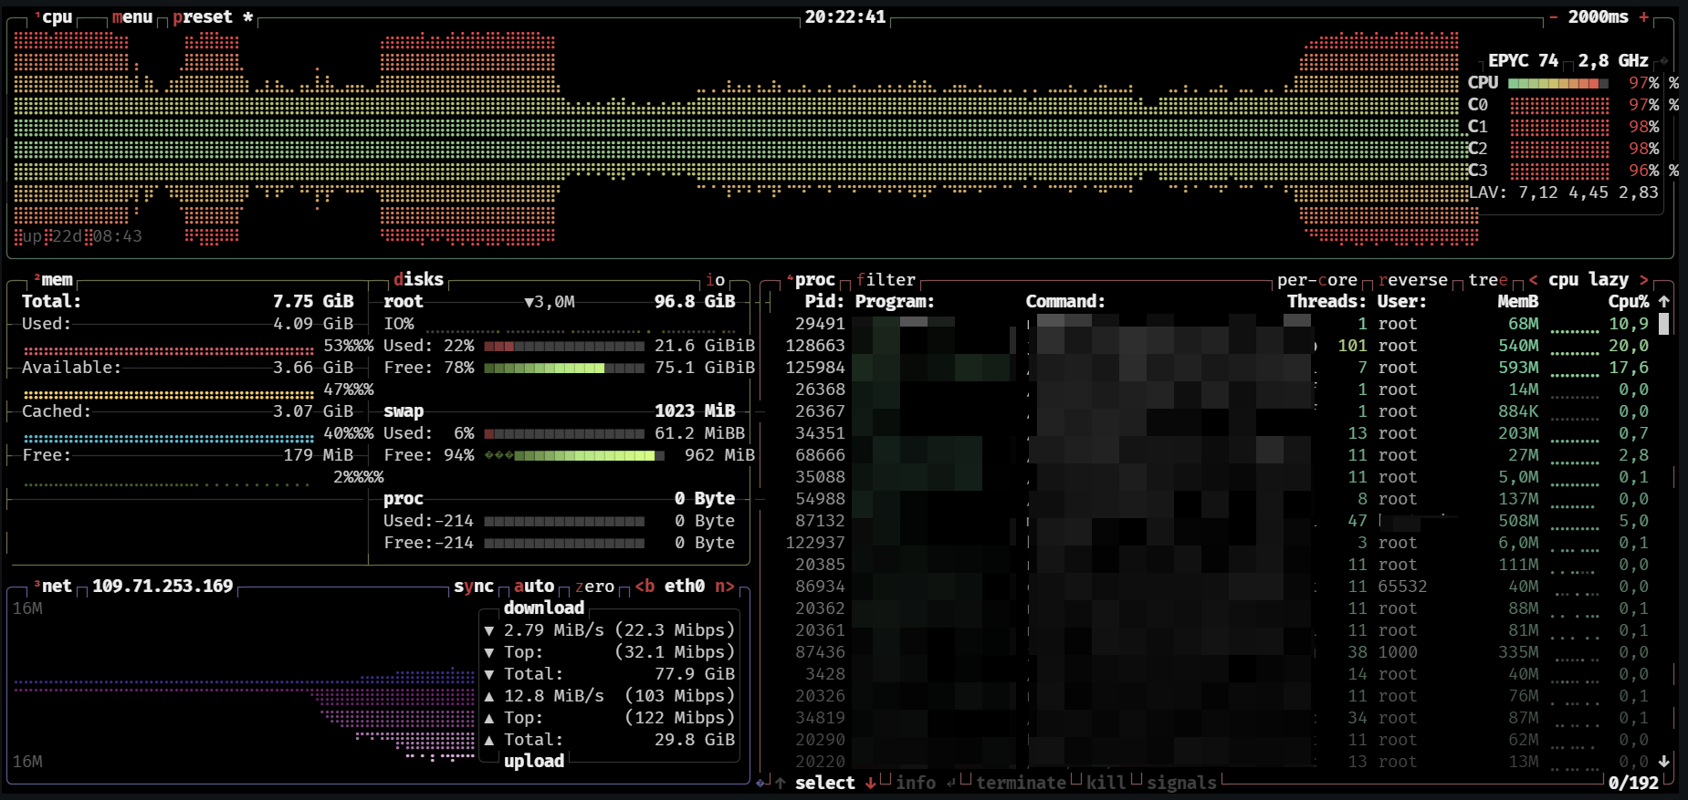Click the plus to increase 2000ms update interval
The width and height of the screenshot is (1688, 800).
click(x=1644, y=17)
